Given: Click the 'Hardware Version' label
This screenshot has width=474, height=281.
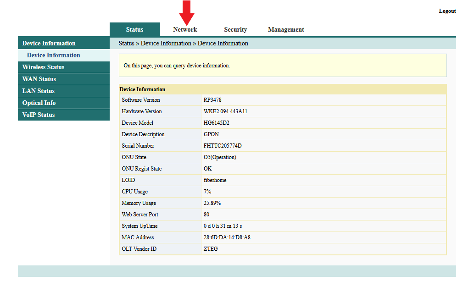Looking at the screenshot, I should (142, 111).
